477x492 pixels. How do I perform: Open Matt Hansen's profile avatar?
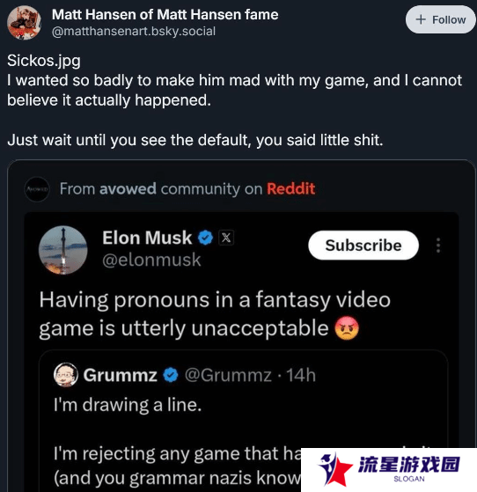(x=24, y=23)
